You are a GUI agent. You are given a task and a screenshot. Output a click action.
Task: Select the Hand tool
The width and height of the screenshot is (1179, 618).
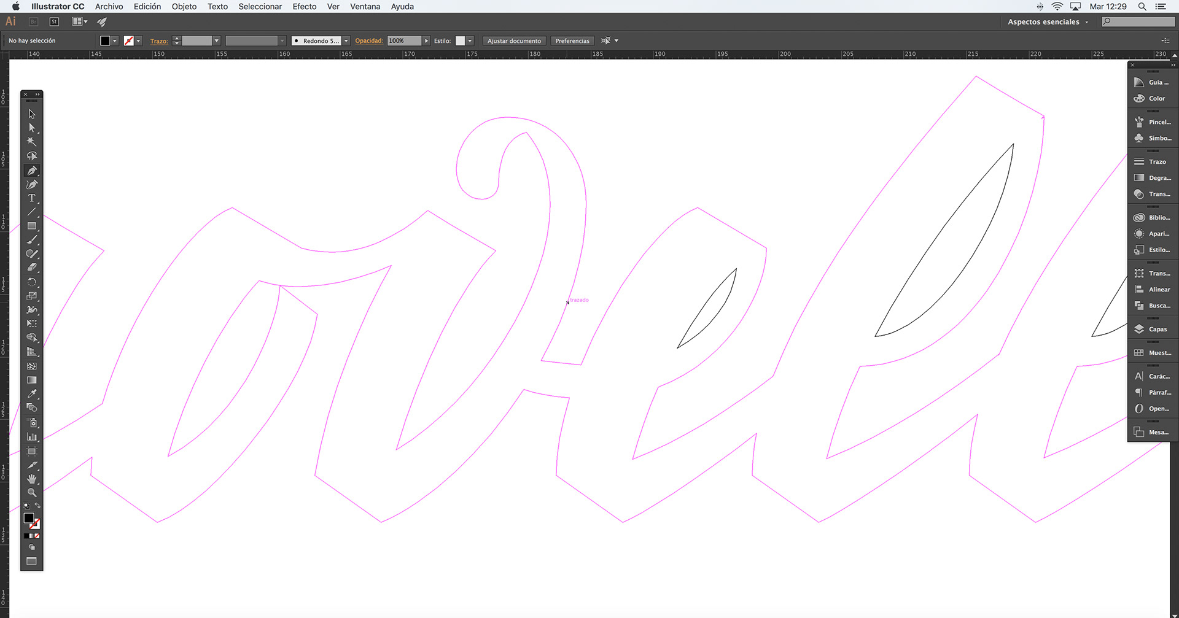click(x=32, y=479)
